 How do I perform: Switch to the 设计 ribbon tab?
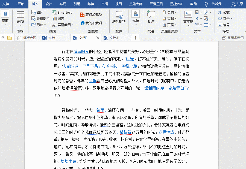tap(49, 4)
